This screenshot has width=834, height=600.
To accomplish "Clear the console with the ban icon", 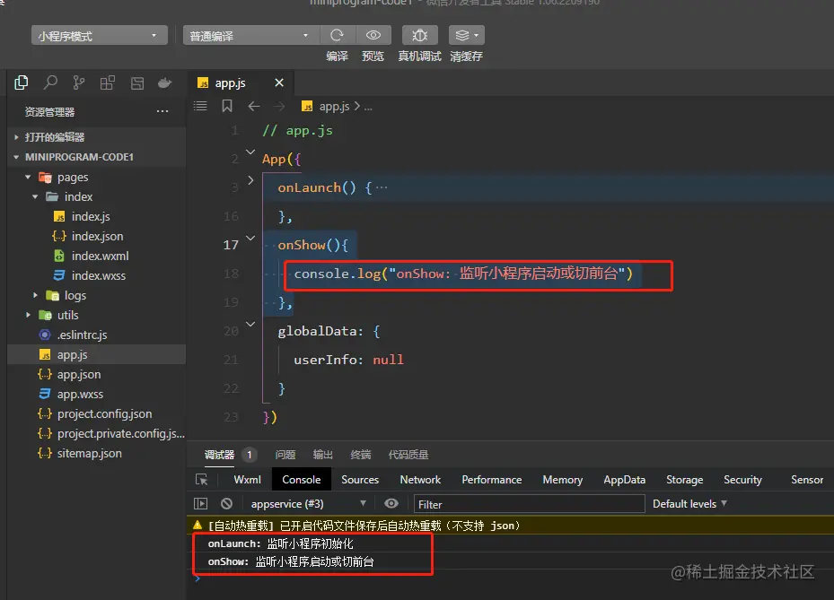I will (x=226, y=503).
